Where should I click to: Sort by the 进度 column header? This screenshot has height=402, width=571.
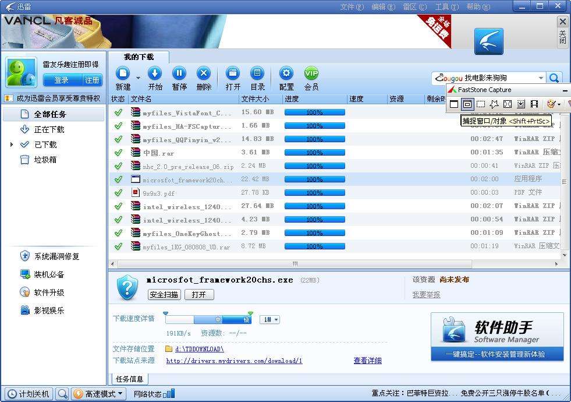pyautogui.click(x=315, y=99)
